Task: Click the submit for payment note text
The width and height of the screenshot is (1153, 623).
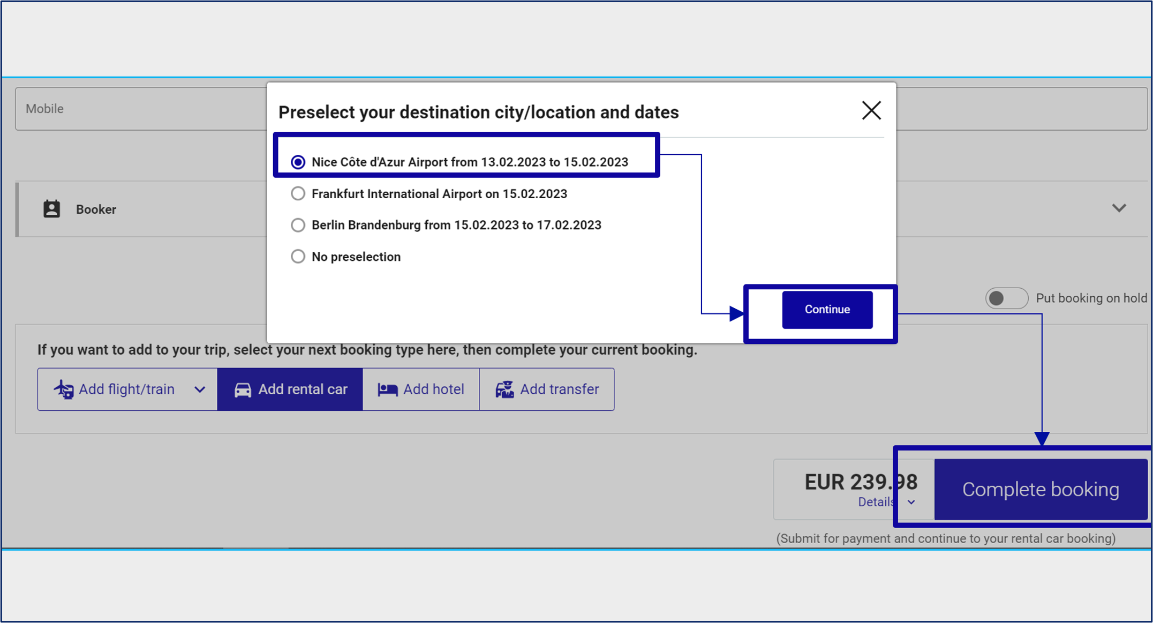Action: pos(946,538)
